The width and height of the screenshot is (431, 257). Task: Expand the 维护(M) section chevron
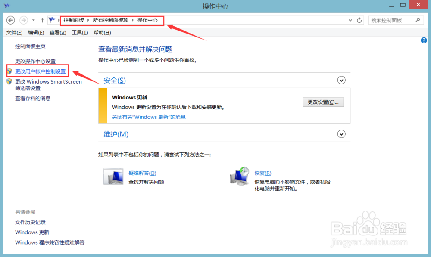coord(341,134)
